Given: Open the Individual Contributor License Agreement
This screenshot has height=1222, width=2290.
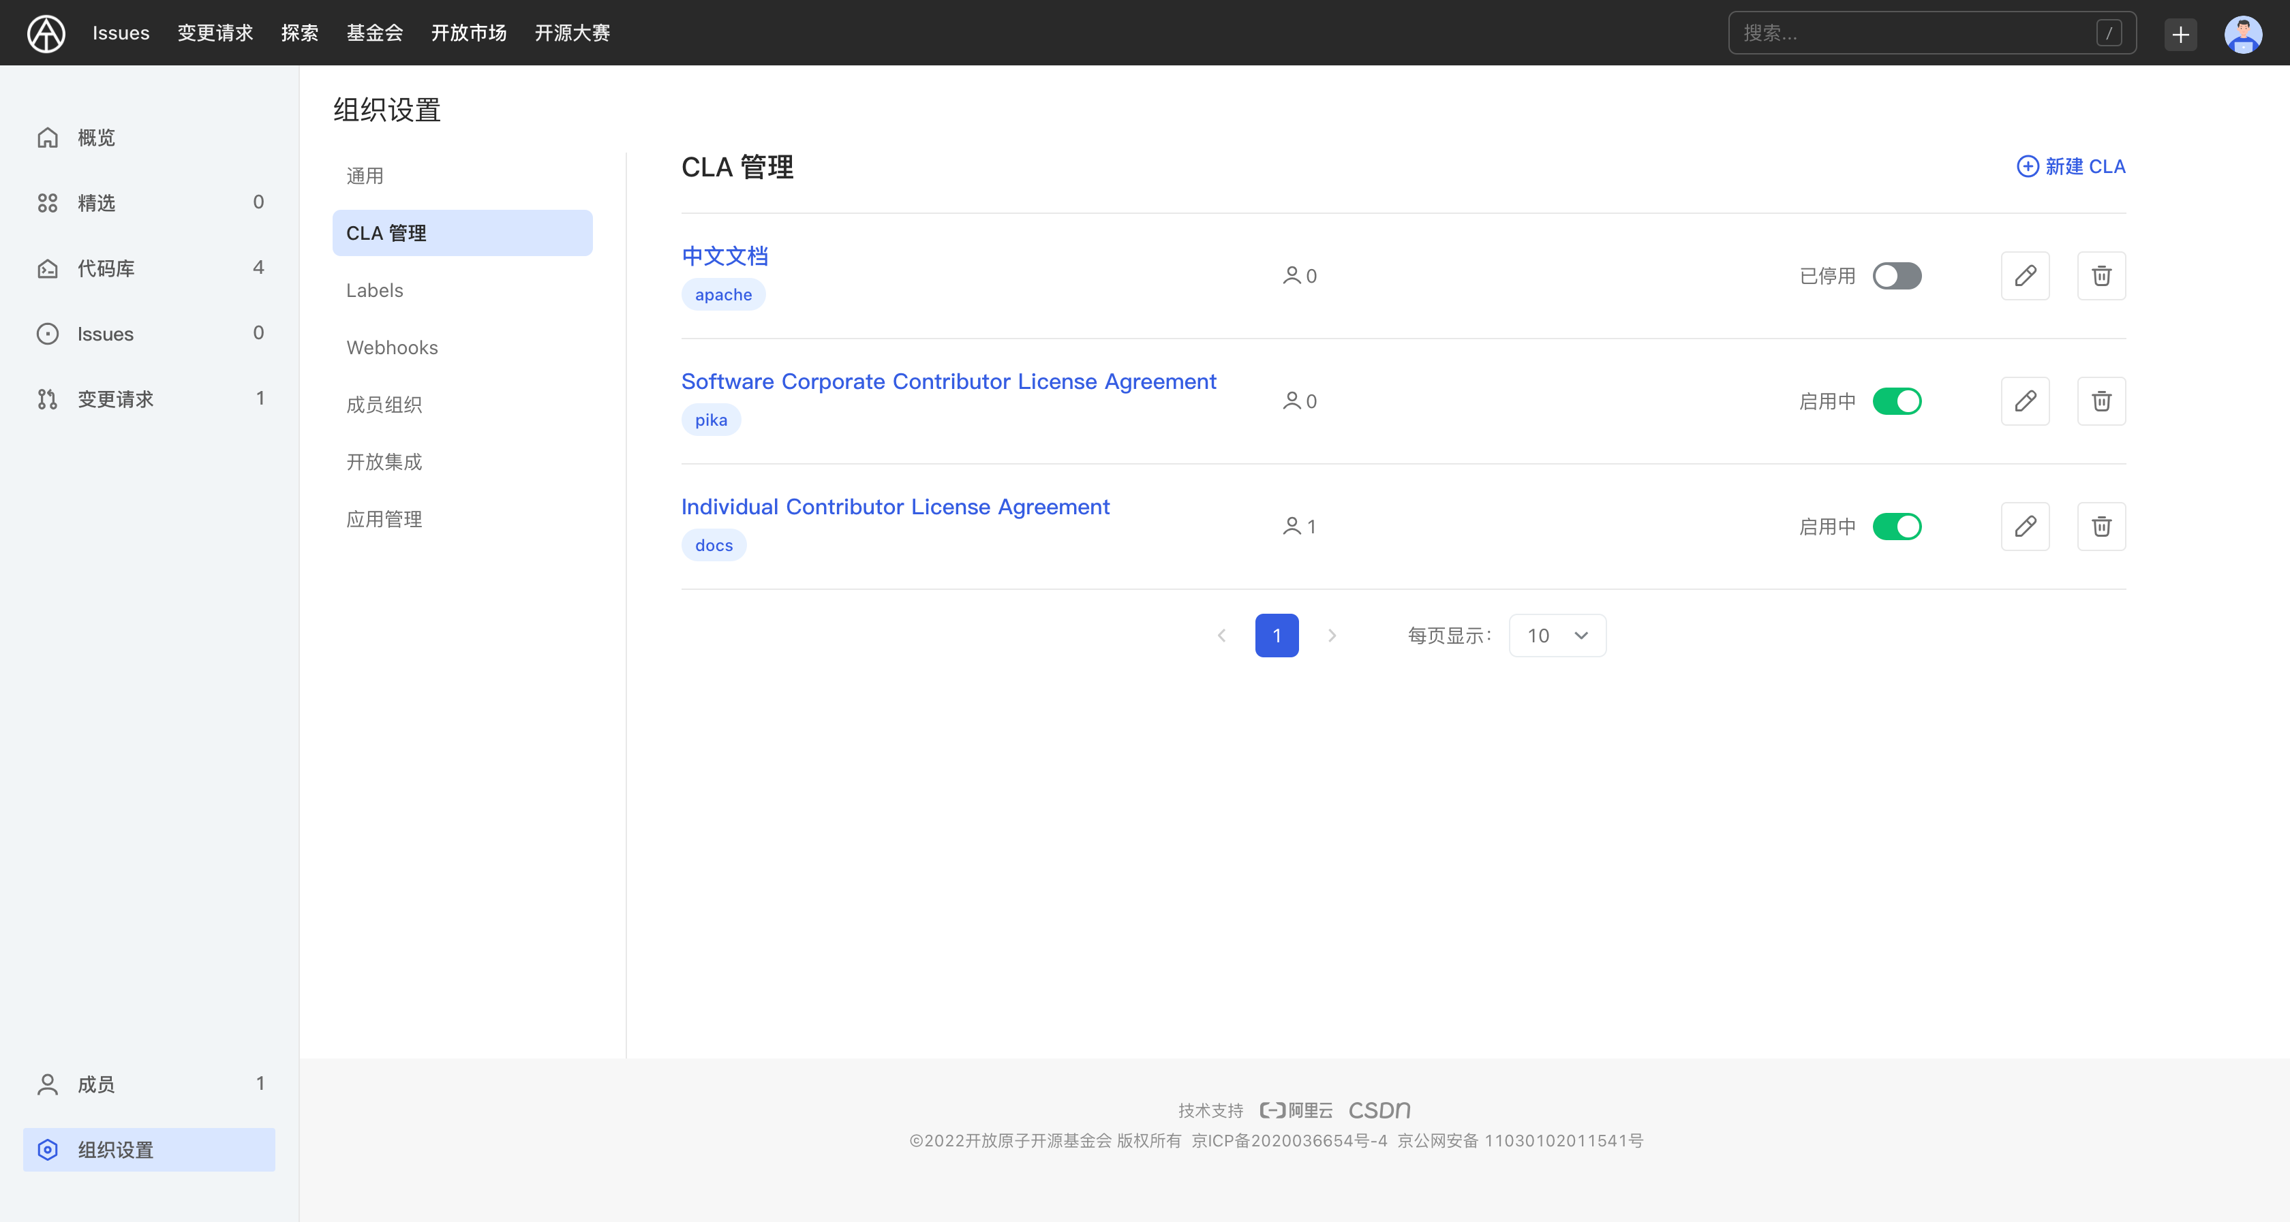Looking at the screenshot, I should click(x=895, y=505).
